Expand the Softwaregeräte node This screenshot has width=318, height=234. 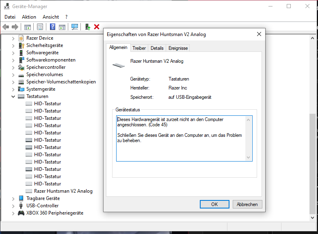(13, 53)
